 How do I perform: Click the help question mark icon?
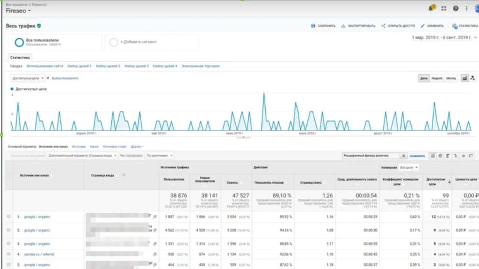(455, 8)
